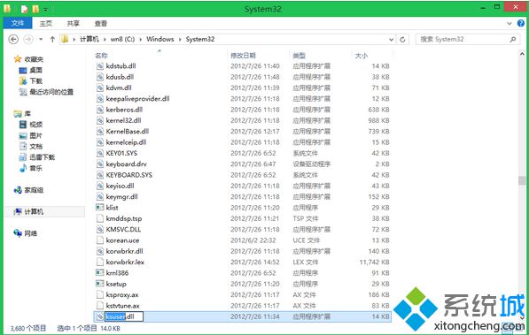This screenshot has width=529, height=335.
Task: Click the Up one level arrow
Action: [52, 40]
